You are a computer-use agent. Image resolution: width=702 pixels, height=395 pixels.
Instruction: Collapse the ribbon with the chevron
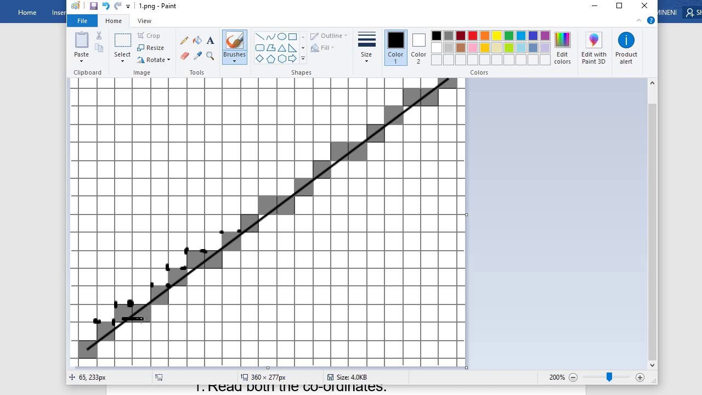[639, 21]
